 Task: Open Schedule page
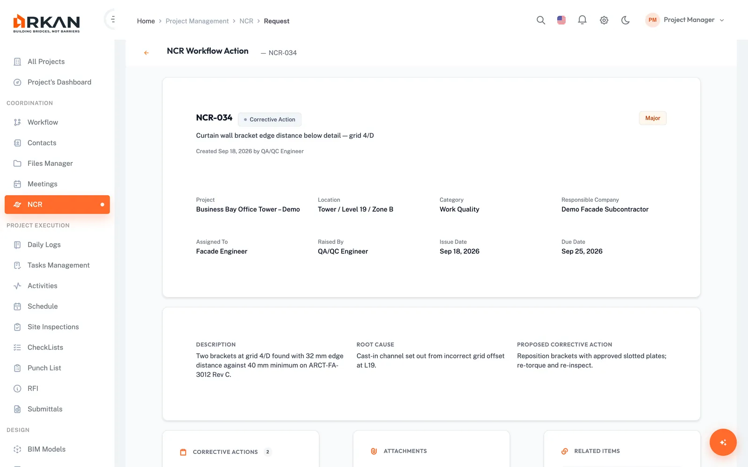(57, 306)
